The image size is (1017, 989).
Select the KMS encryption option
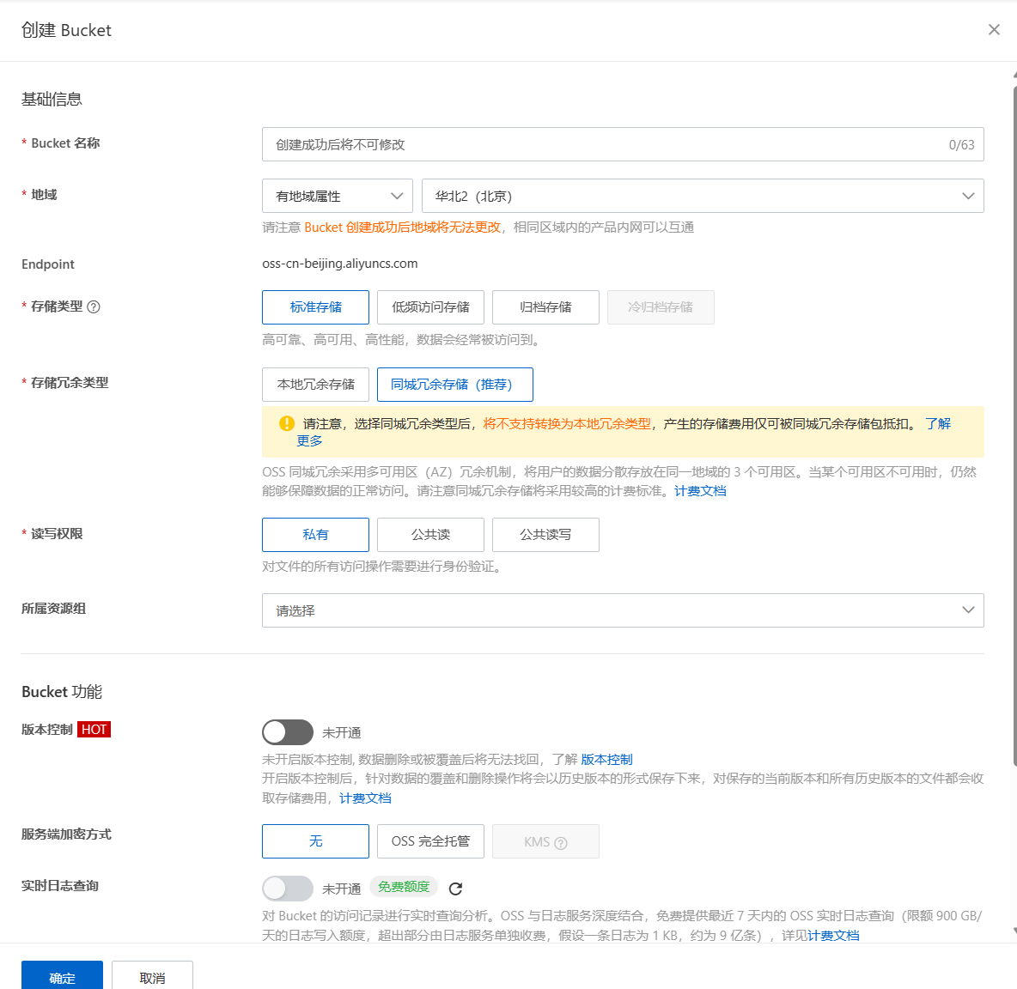point(545,841)
